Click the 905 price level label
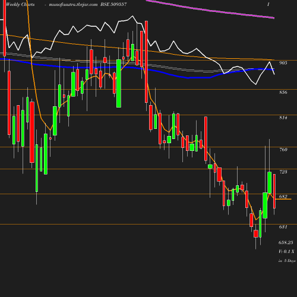Image resolution: width=297 pixels, height=297 pixels. pos(283,63)
